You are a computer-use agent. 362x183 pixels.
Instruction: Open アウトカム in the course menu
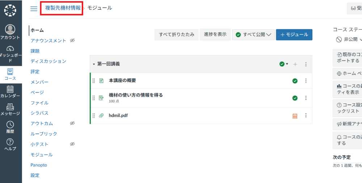tap(42, 123)
